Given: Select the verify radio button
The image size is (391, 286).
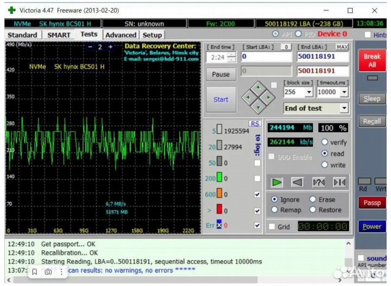Looking at the screenshot, I should coord(325,142).
